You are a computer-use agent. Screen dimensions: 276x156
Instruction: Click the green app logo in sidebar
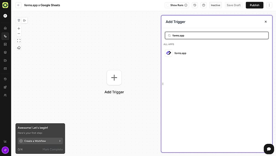pyautogui.click(x=5, y=5)
